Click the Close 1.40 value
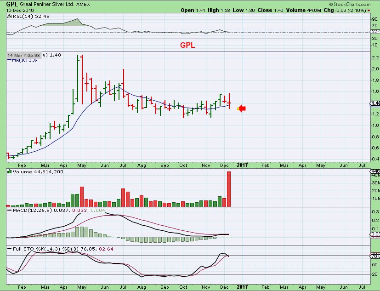Image resolution: width=380 pixels, height=291 pixels. click(270, 10)
